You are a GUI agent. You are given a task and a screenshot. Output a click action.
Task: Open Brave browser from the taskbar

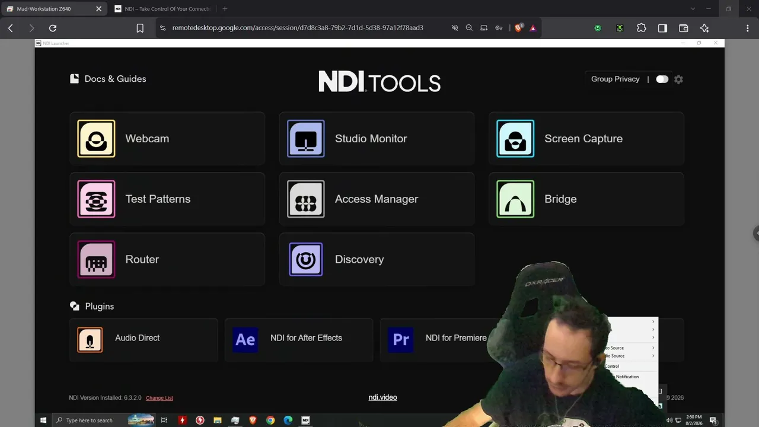253,420
